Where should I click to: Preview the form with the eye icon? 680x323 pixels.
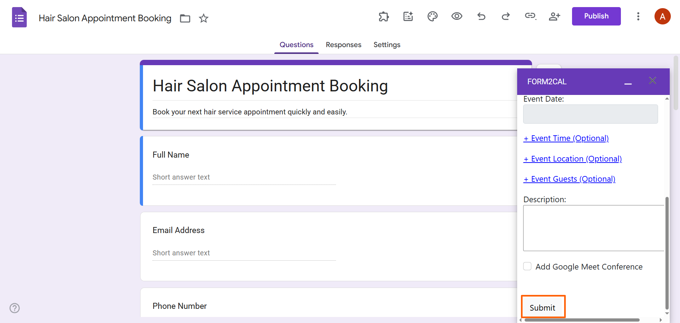click(x=457, y=16)
